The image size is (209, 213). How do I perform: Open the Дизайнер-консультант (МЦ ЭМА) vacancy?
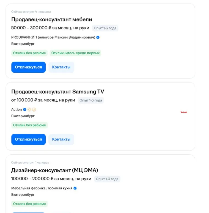(55, 170)
